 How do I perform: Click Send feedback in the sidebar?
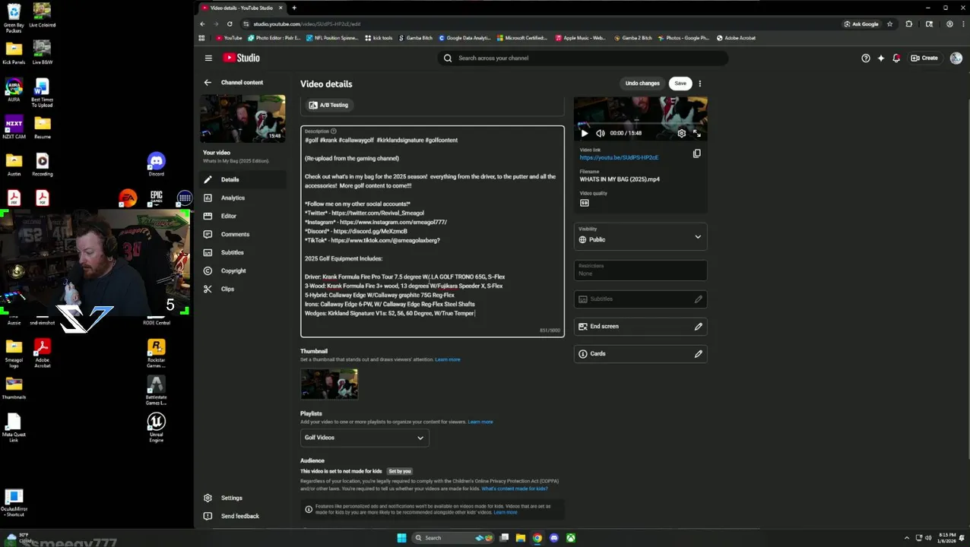coord(242,516)
